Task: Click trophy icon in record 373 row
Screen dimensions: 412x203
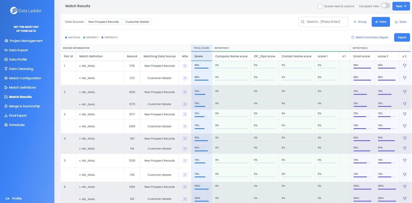Action: pos(405,78)
